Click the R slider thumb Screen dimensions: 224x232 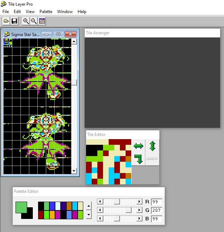click(117, 201)
